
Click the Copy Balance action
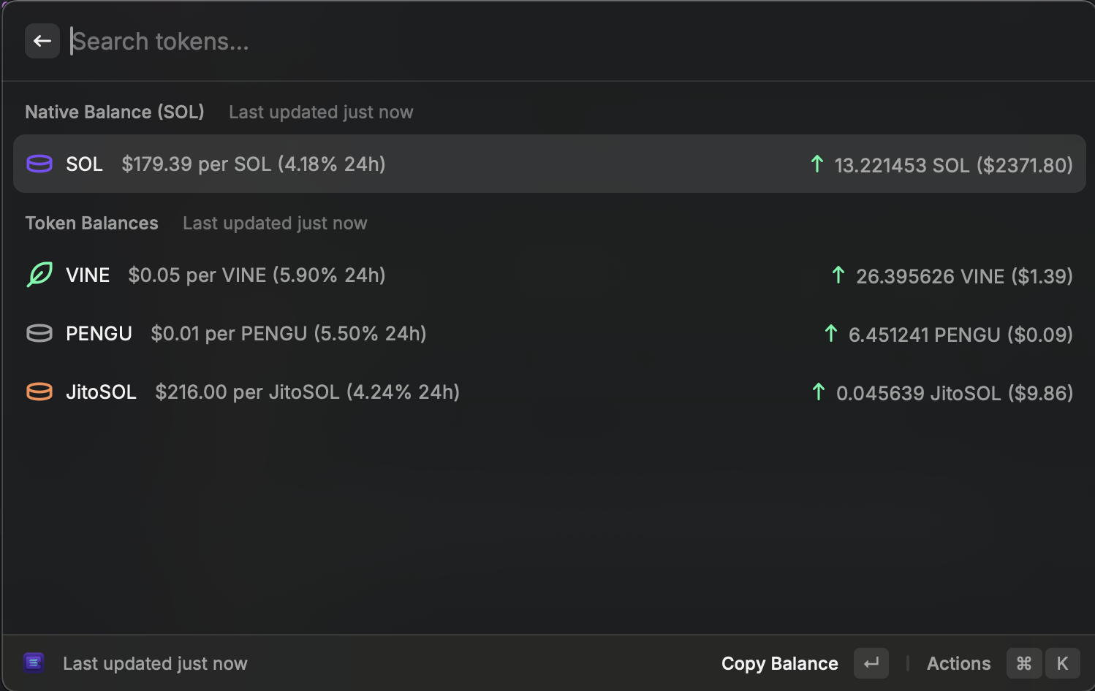pos(779,663)
